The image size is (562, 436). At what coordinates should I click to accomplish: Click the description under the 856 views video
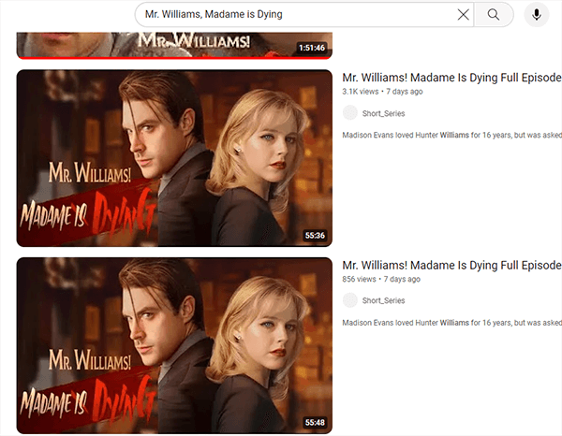point(451,323)
